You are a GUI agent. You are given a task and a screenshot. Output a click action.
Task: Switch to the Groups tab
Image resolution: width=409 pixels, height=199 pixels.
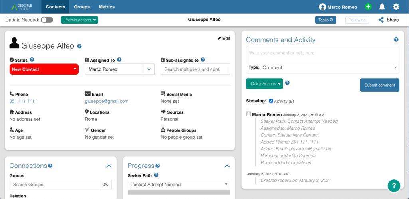click(x=82, y=7)
